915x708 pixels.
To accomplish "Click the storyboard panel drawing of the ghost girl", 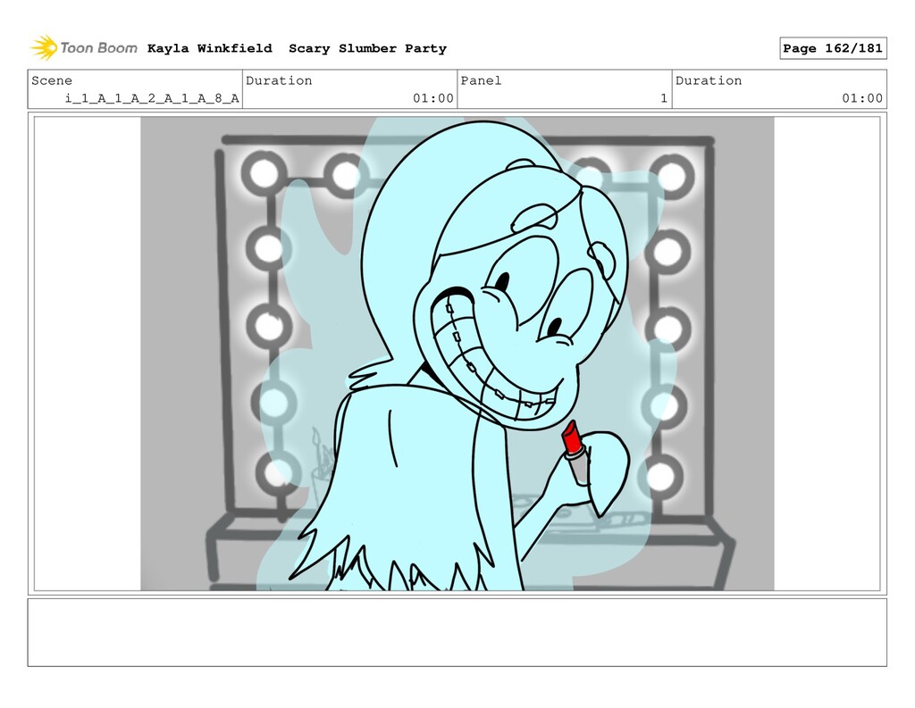I will [457, 354].
